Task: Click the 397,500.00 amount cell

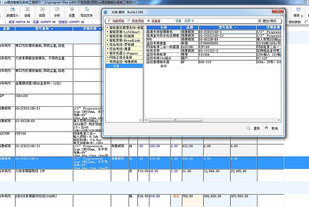Action: tap(244, 200)
